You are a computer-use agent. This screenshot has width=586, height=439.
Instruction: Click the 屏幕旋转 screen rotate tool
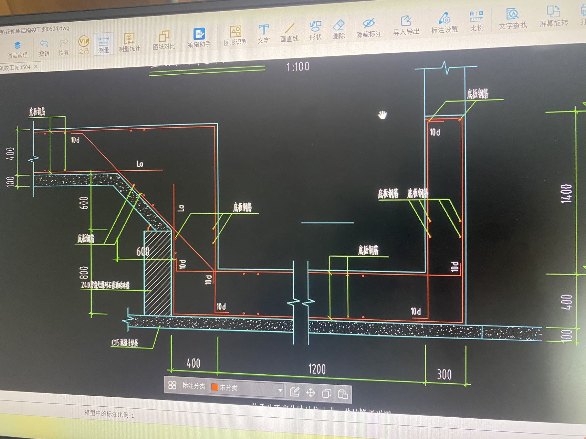click(x=554, y=16)
